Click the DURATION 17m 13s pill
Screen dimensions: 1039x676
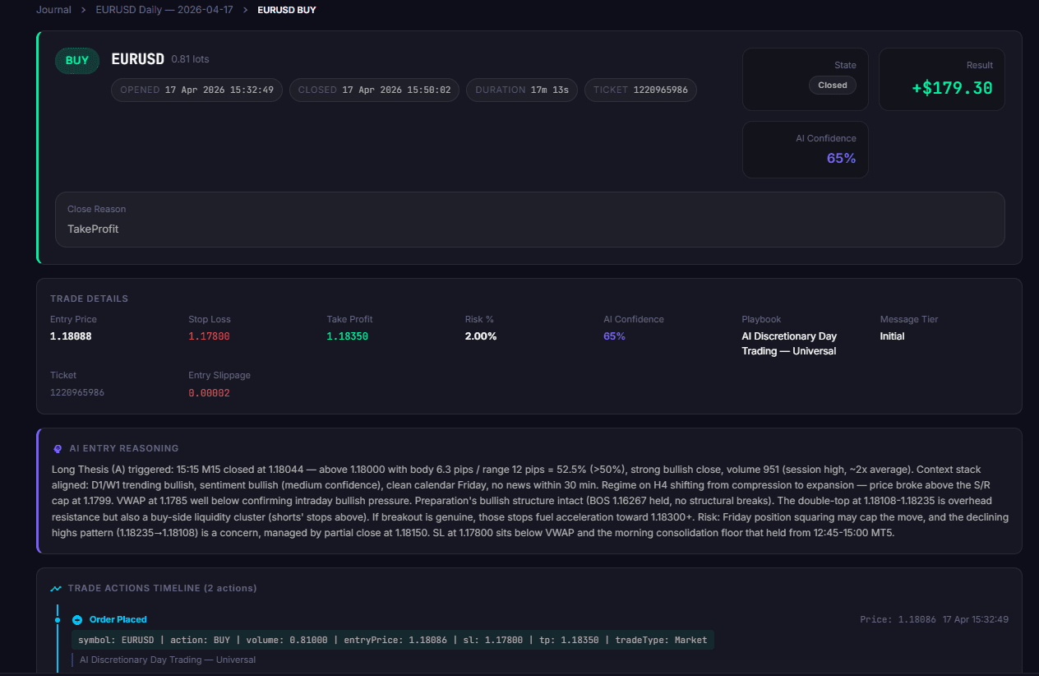(522, 90)
